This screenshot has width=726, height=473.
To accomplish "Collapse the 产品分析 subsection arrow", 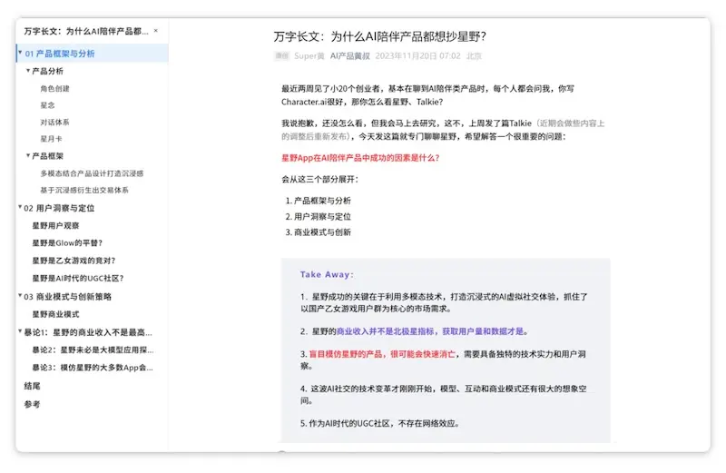I will tap(28, 71).
